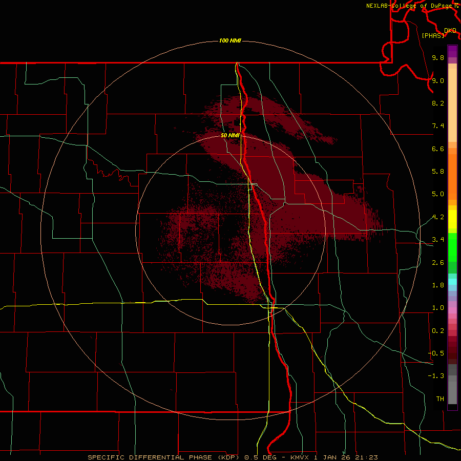Click the 5.8 scale value
The image size is (461, 461).
[438, 172]
